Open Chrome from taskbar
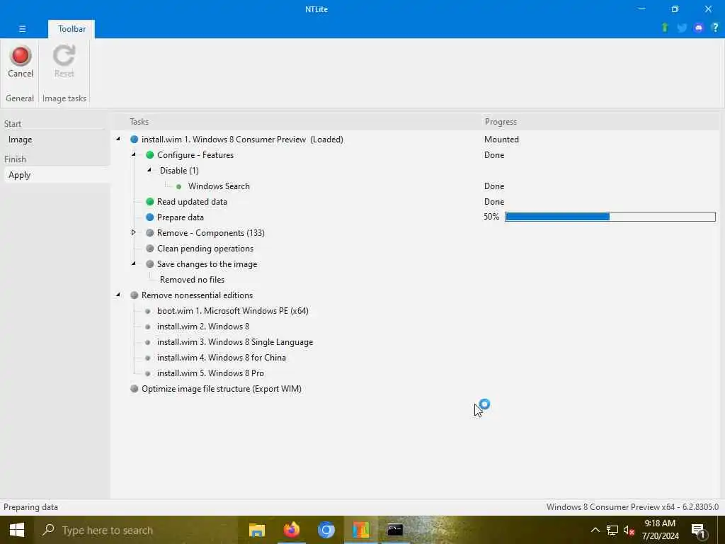This screenshot has width=725, height=544. point(326,530)
